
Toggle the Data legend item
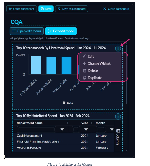tap(68, 103)
